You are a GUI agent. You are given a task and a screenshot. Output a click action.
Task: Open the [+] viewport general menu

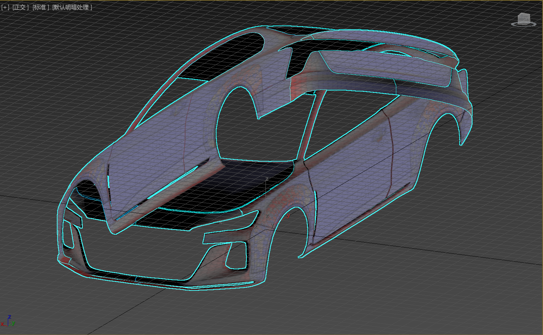[5, 7]
